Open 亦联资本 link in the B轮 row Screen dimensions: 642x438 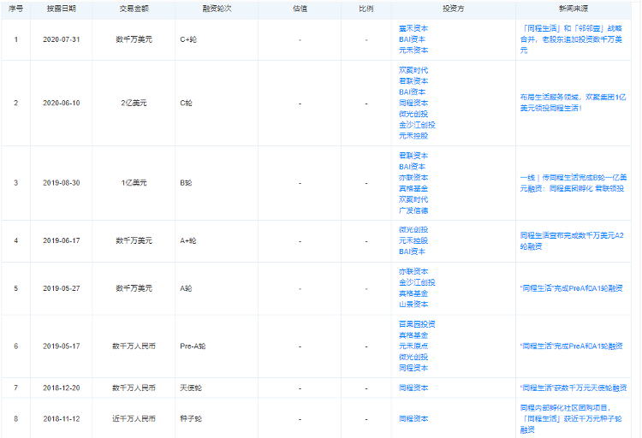pos(413,178)
